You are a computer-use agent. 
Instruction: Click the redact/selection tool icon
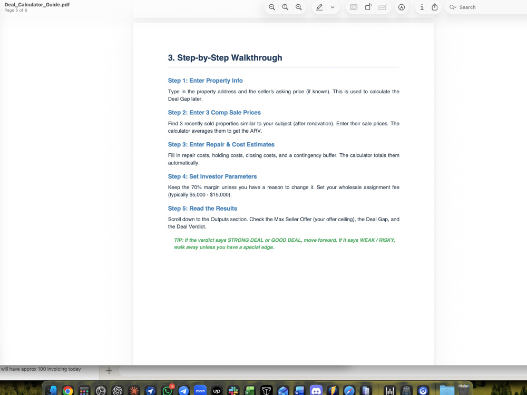pos(354,7)
